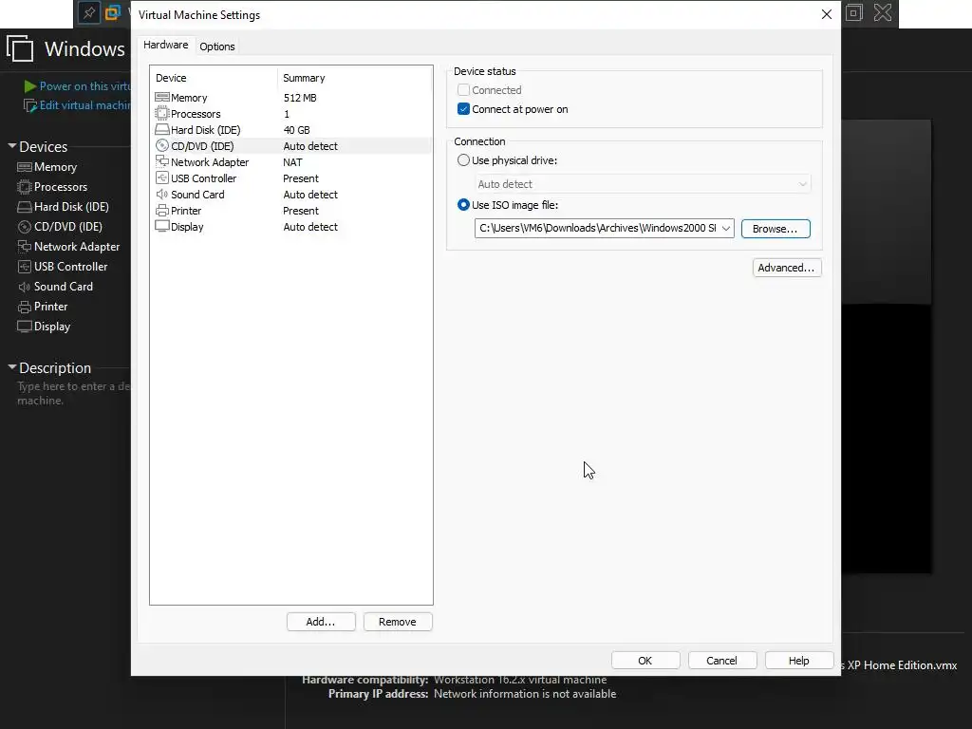Collapse the Description section in the main window
Viewport: 972px width, 729px height.
[x=11, y=367]
